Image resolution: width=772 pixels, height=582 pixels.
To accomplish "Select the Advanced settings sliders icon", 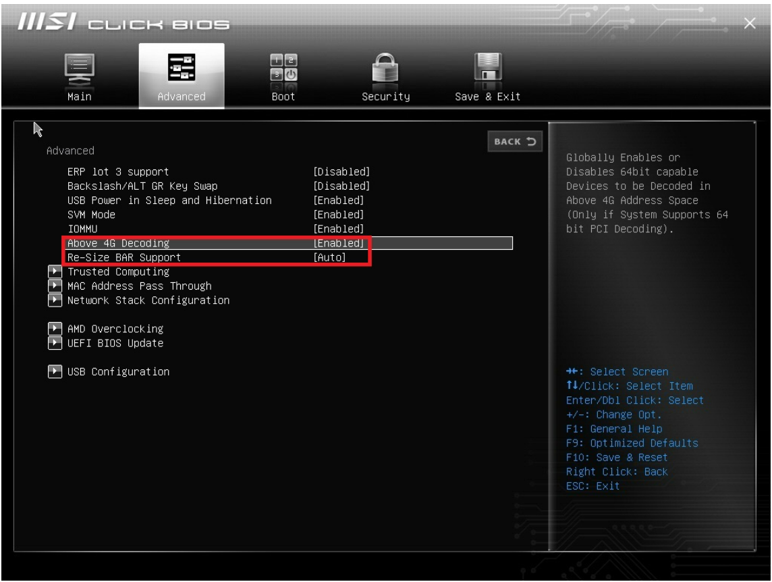I will 181,68.
